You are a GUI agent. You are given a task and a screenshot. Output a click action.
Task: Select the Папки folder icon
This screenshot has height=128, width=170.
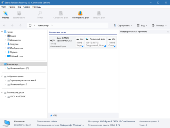click(x=5, y=32)
